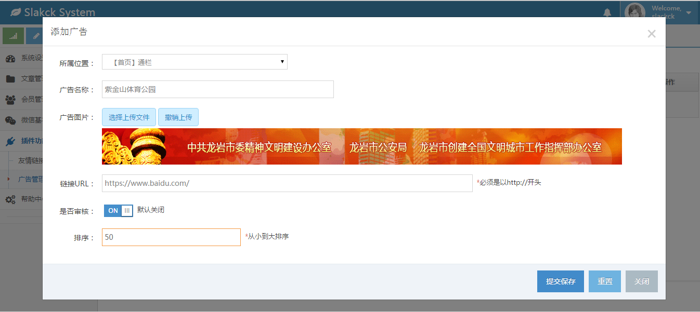The image size is (700, 312).
Task: Click the Slakck System leaf logo
Action: (x=16, y=12)
